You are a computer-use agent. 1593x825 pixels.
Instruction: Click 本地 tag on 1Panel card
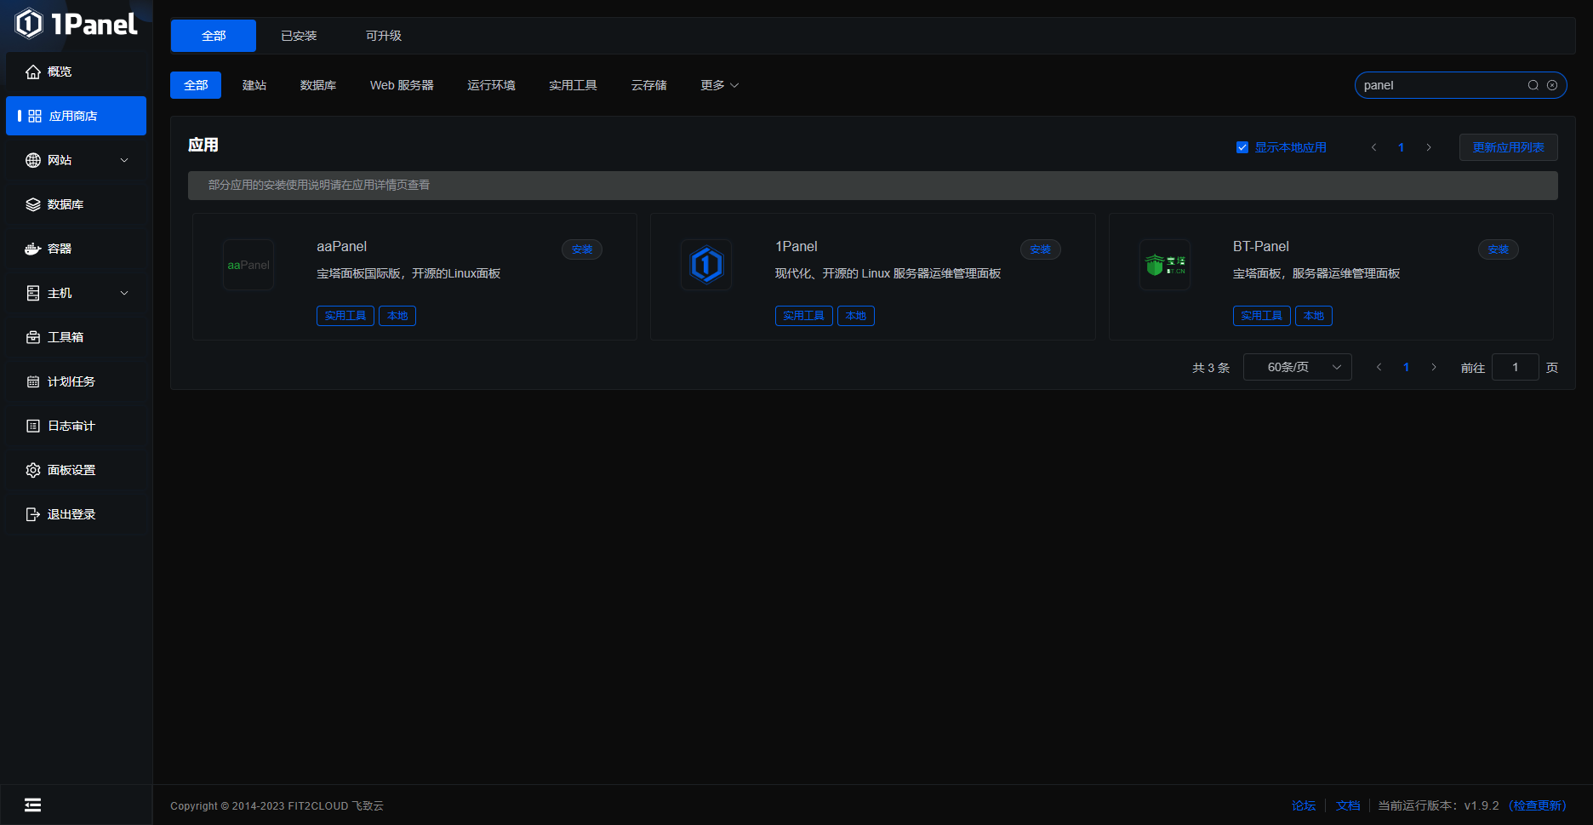(x=856, y=316)
